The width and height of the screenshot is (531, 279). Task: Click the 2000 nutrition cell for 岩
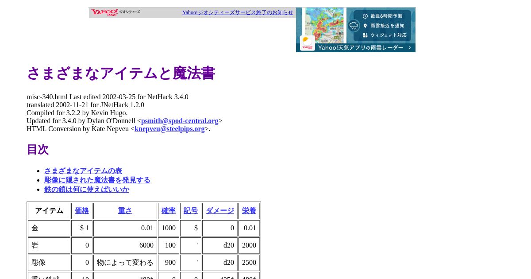pos(249,245)
